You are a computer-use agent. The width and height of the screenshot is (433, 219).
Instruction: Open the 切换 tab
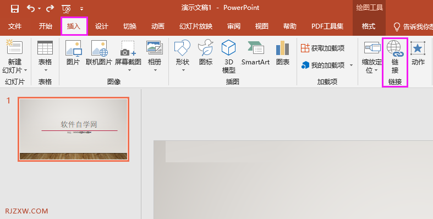(130, 26)
